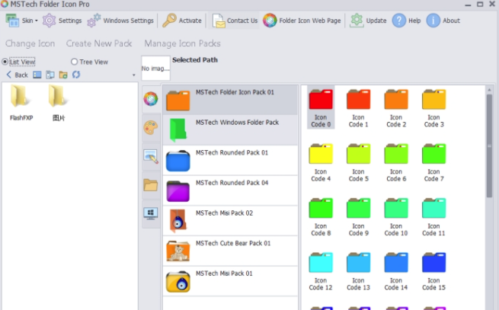Select the colorful circle icon pack category
This screenshot has width=499, height=310.
tap(151, 99)
